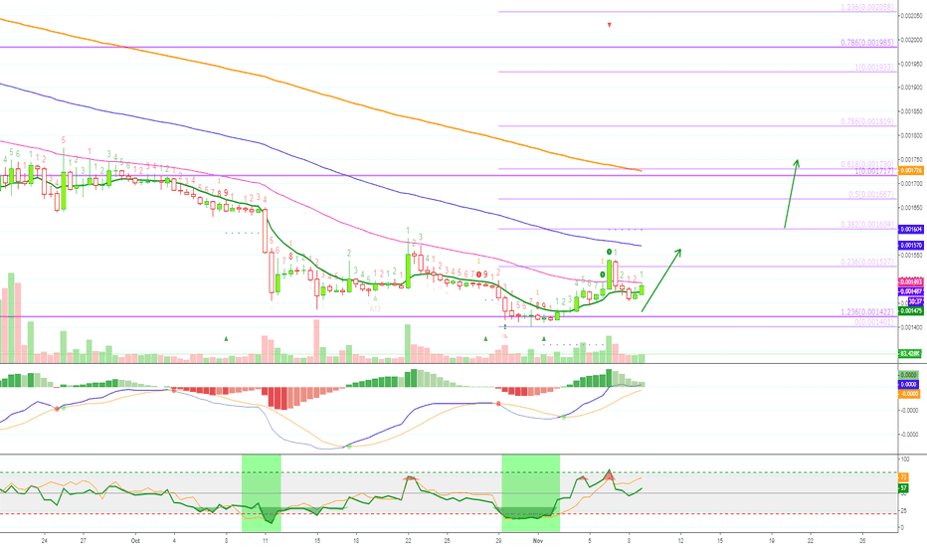Click the 100 level on the RSI axis
The image size is (927, 547).
tap(904, 459)
